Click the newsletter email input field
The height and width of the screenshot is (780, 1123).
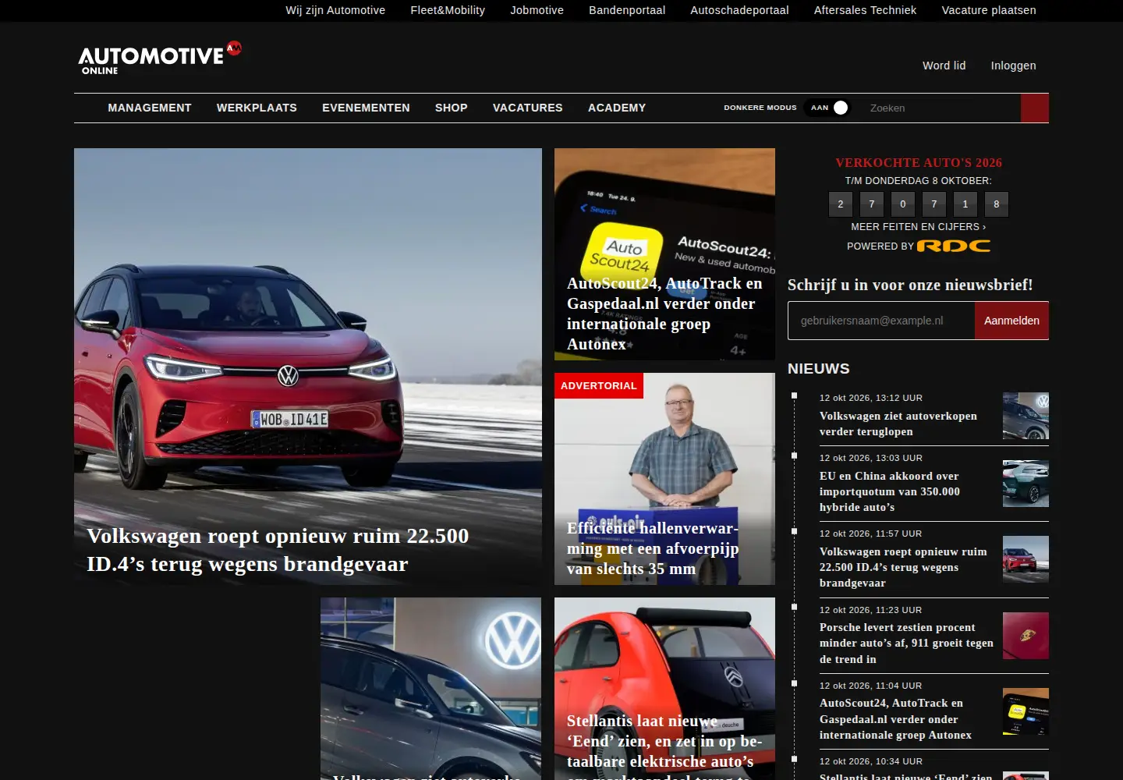881,321
